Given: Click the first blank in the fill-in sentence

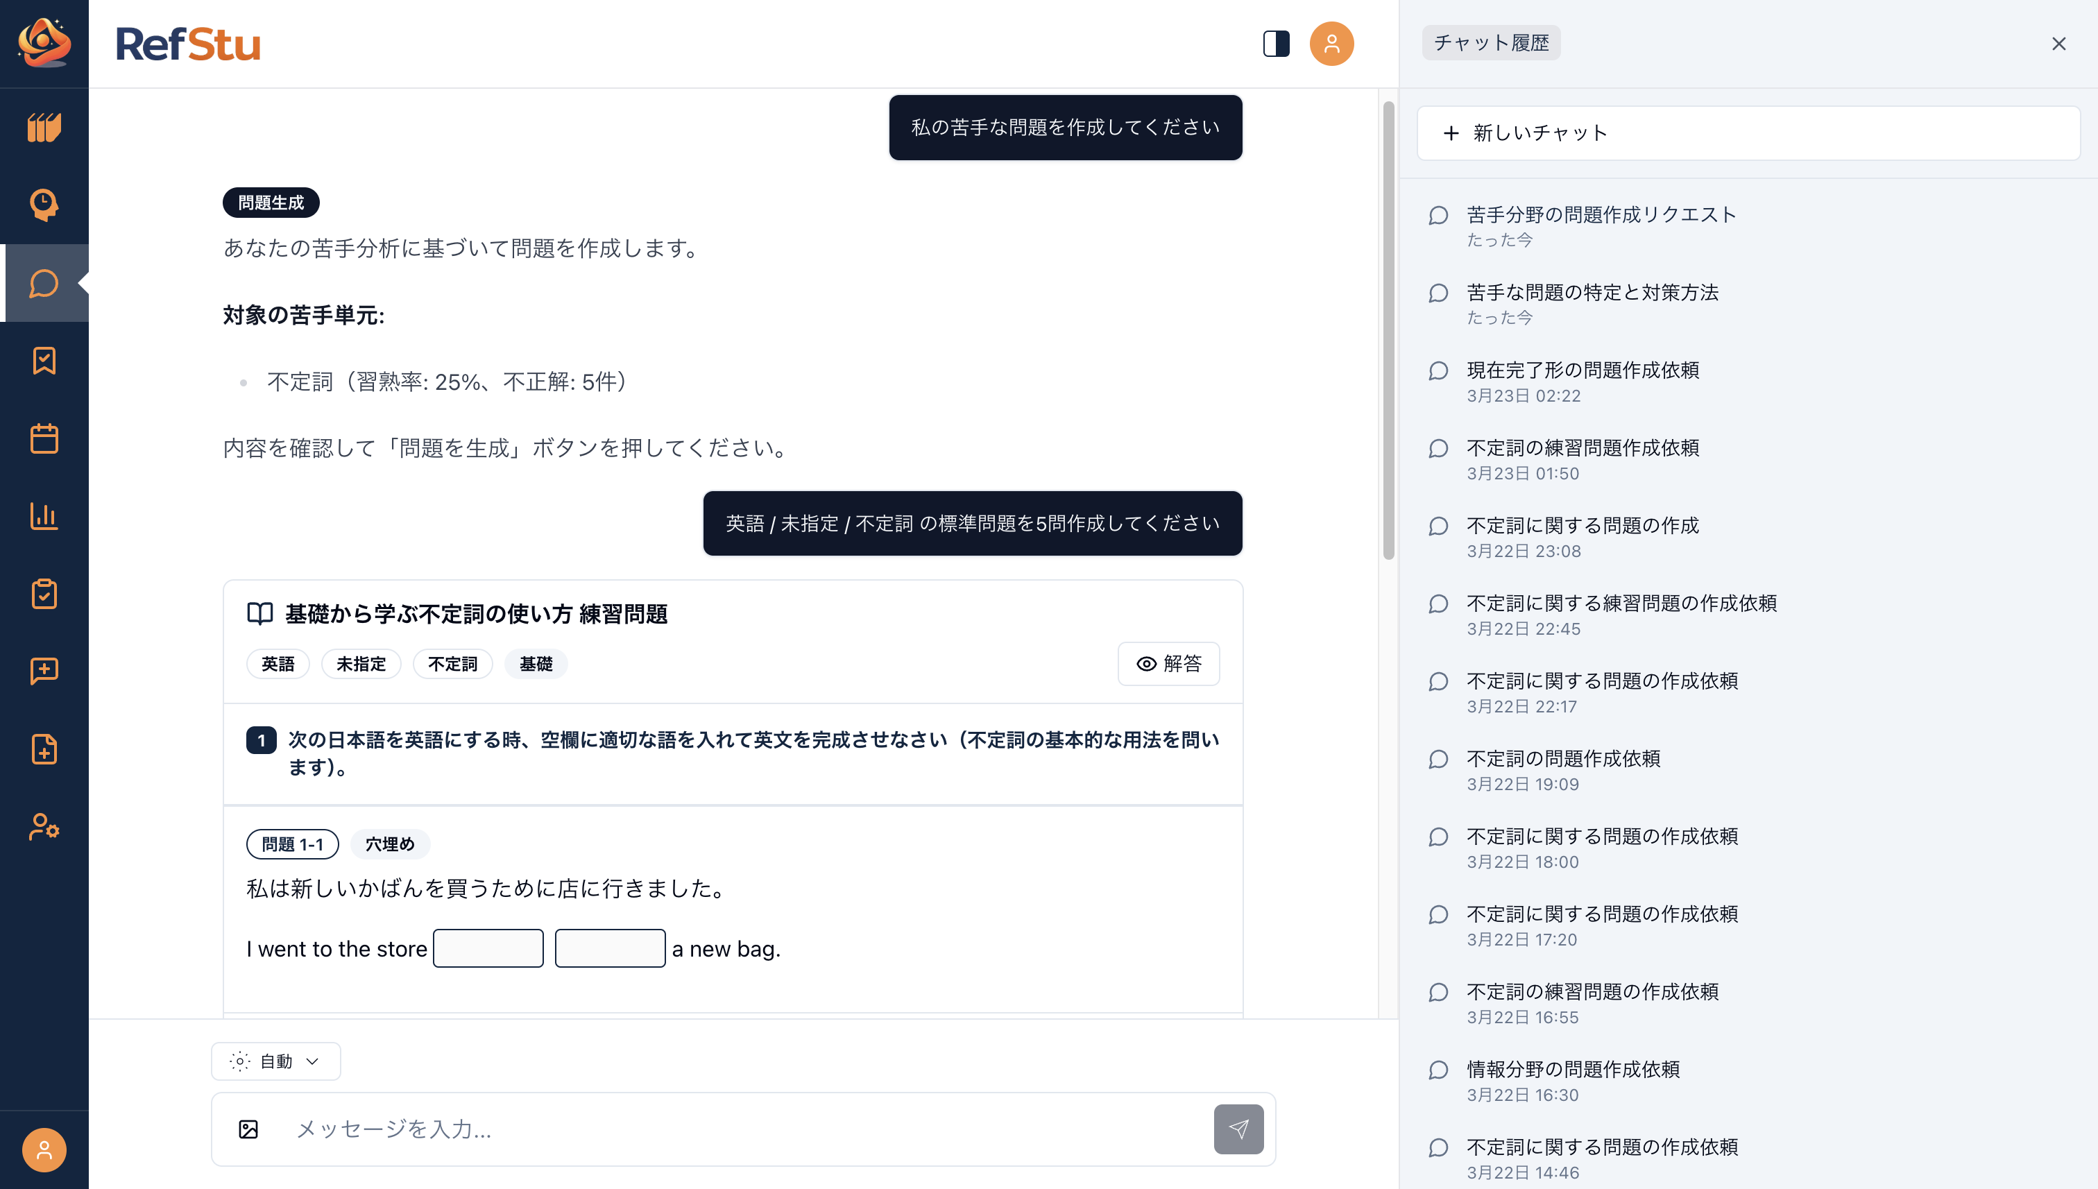Looking at the screenshot, I should [x=488, y=948].
